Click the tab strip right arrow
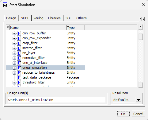 (x=143, y=19)
